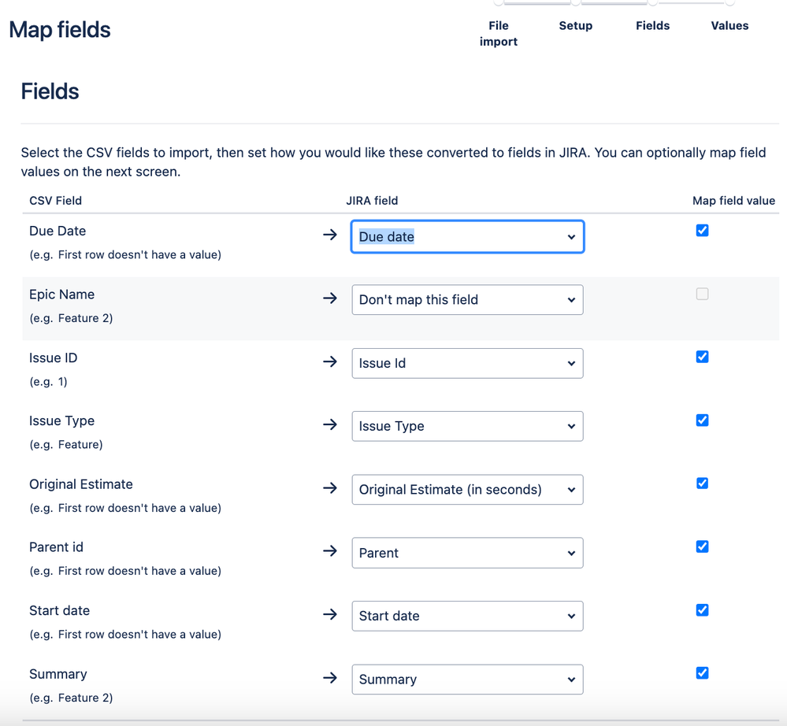Click the Map field value column header

[x=733, y=201]
